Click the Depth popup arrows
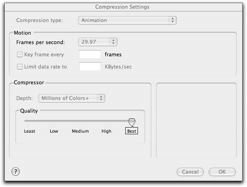 [101, 98]
